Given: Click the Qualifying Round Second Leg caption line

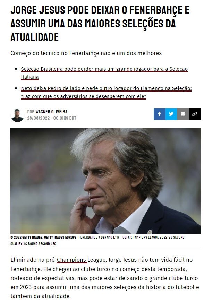Looking at the screenshot, I should click(x=33, y=244).
